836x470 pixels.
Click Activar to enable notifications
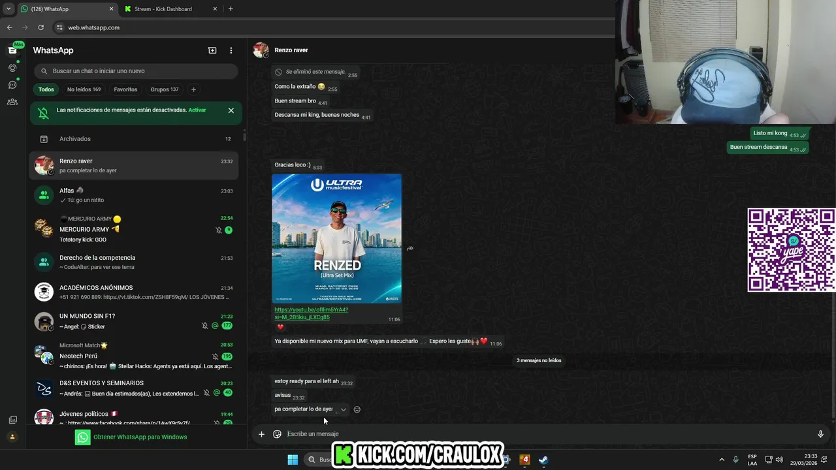pos(197,110)
